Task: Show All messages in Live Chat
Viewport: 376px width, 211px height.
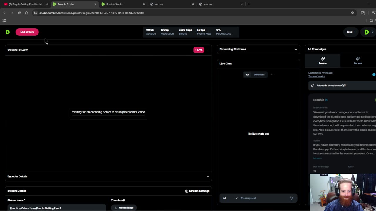Action: click(247, 75)
